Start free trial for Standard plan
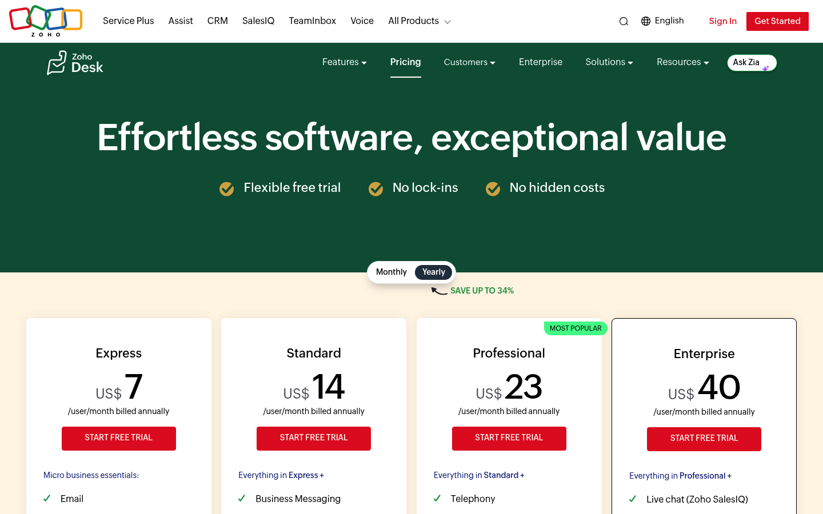 [314, 439]
